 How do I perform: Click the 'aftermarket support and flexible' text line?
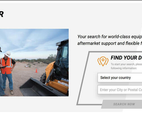click(110, 43)
